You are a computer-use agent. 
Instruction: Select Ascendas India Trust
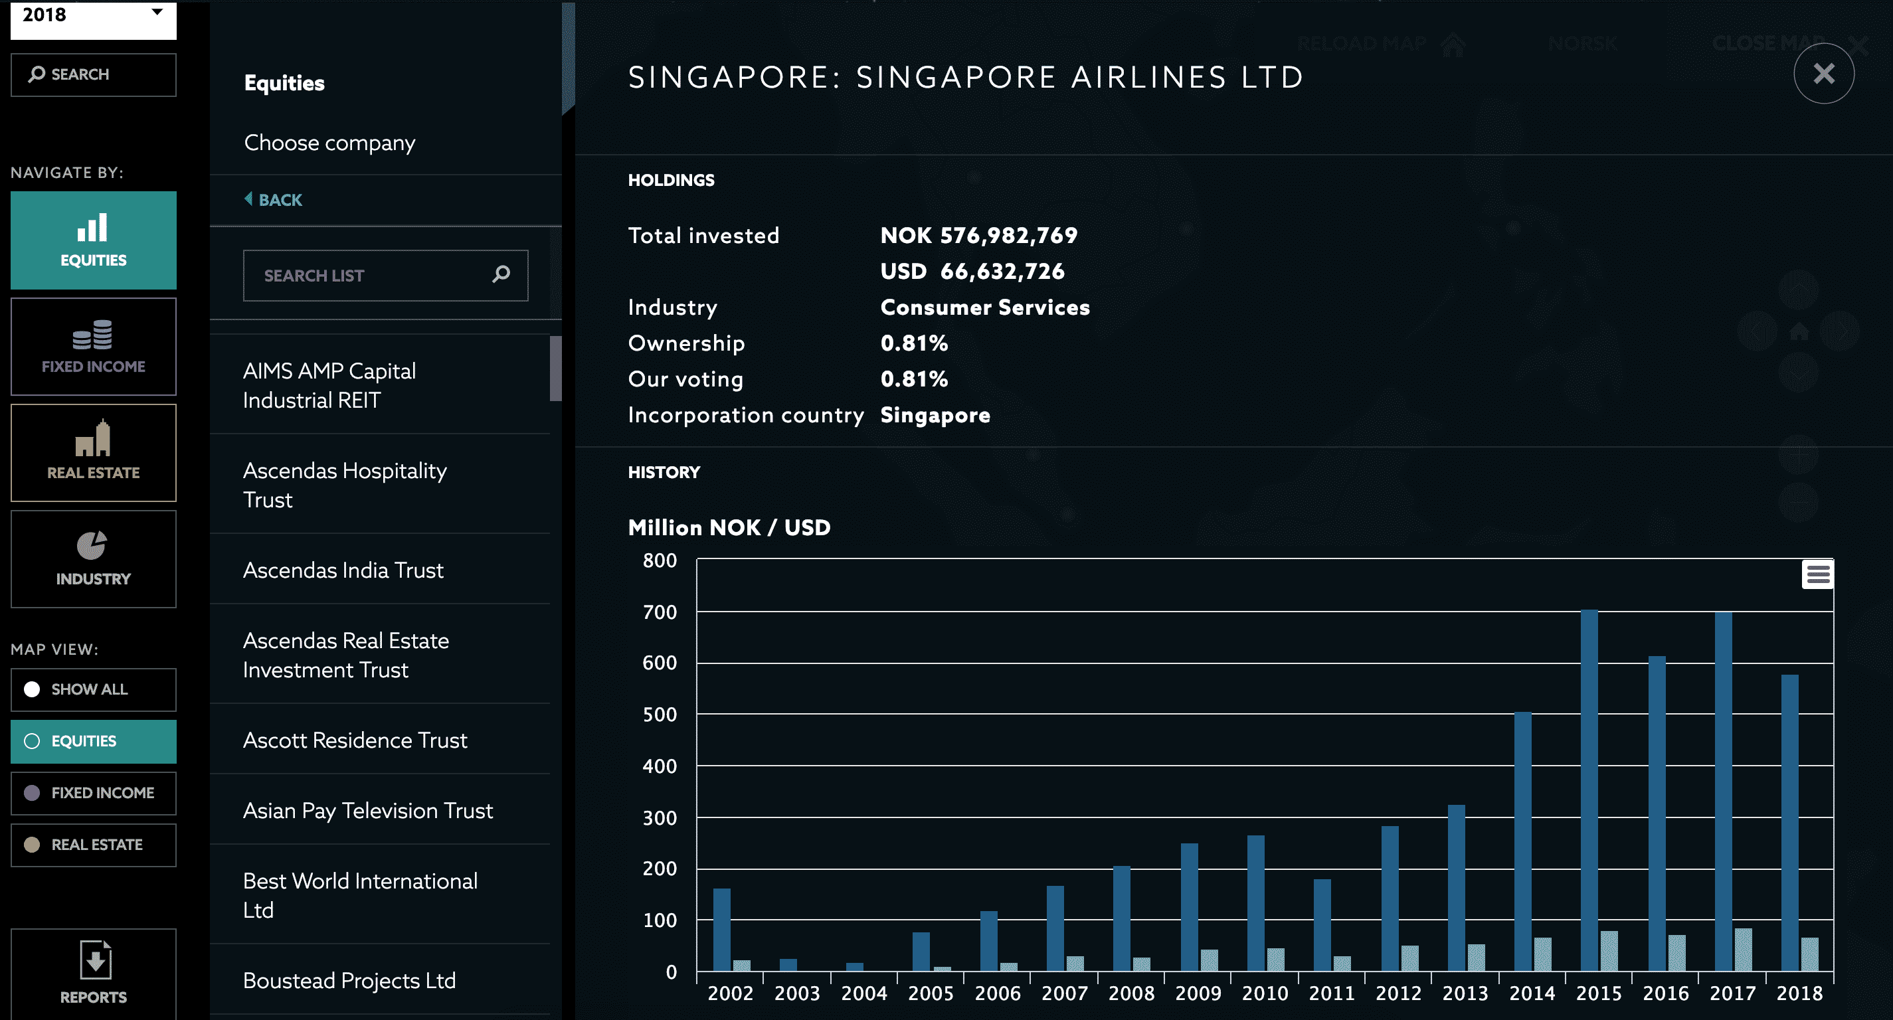pos(380,570)
